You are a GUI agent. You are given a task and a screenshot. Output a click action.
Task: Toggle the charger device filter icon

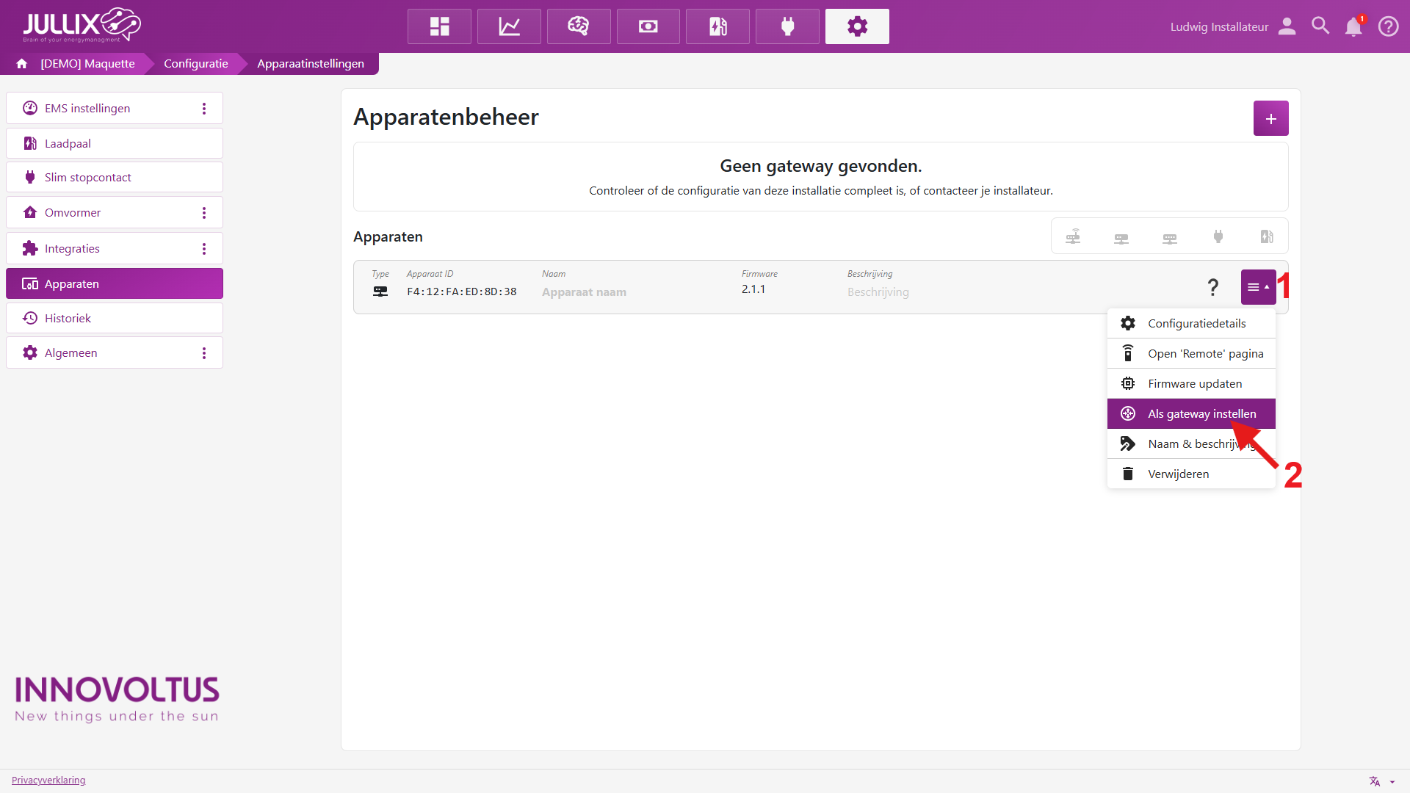pos(1267,236)
